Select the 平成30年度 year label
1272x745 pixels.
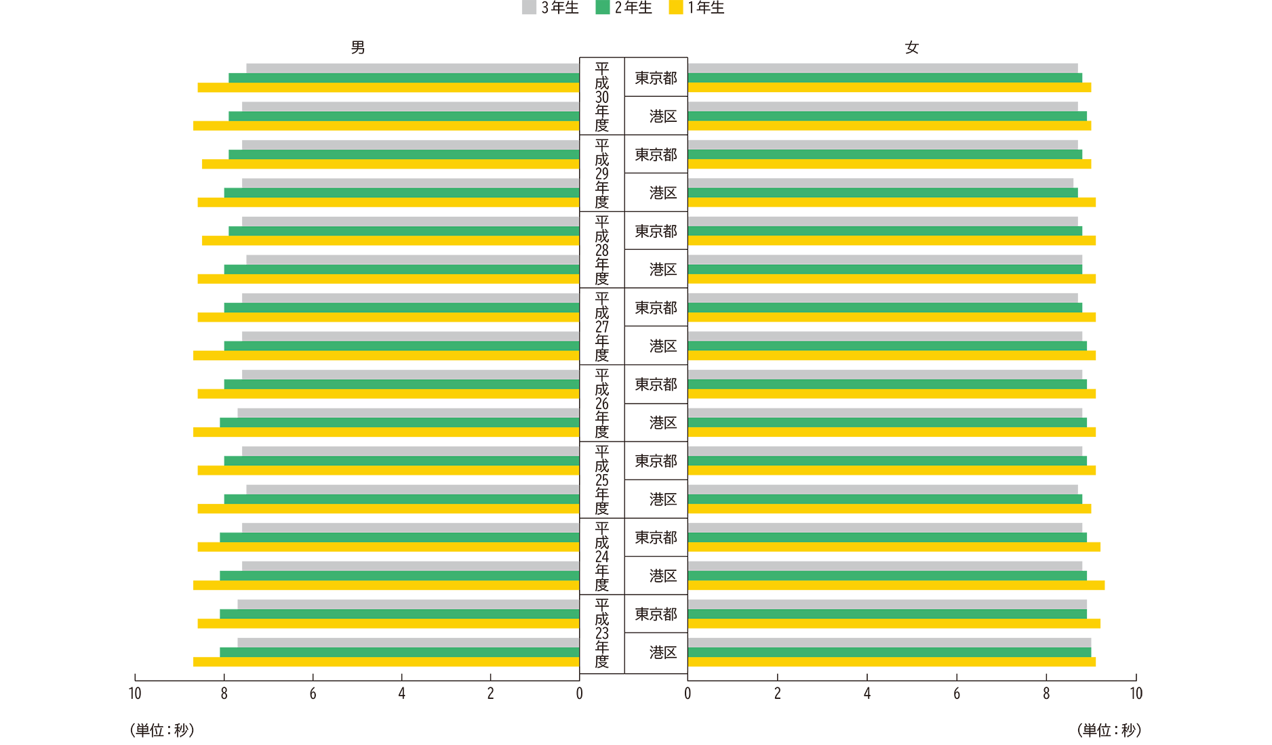tap(602, 97)
